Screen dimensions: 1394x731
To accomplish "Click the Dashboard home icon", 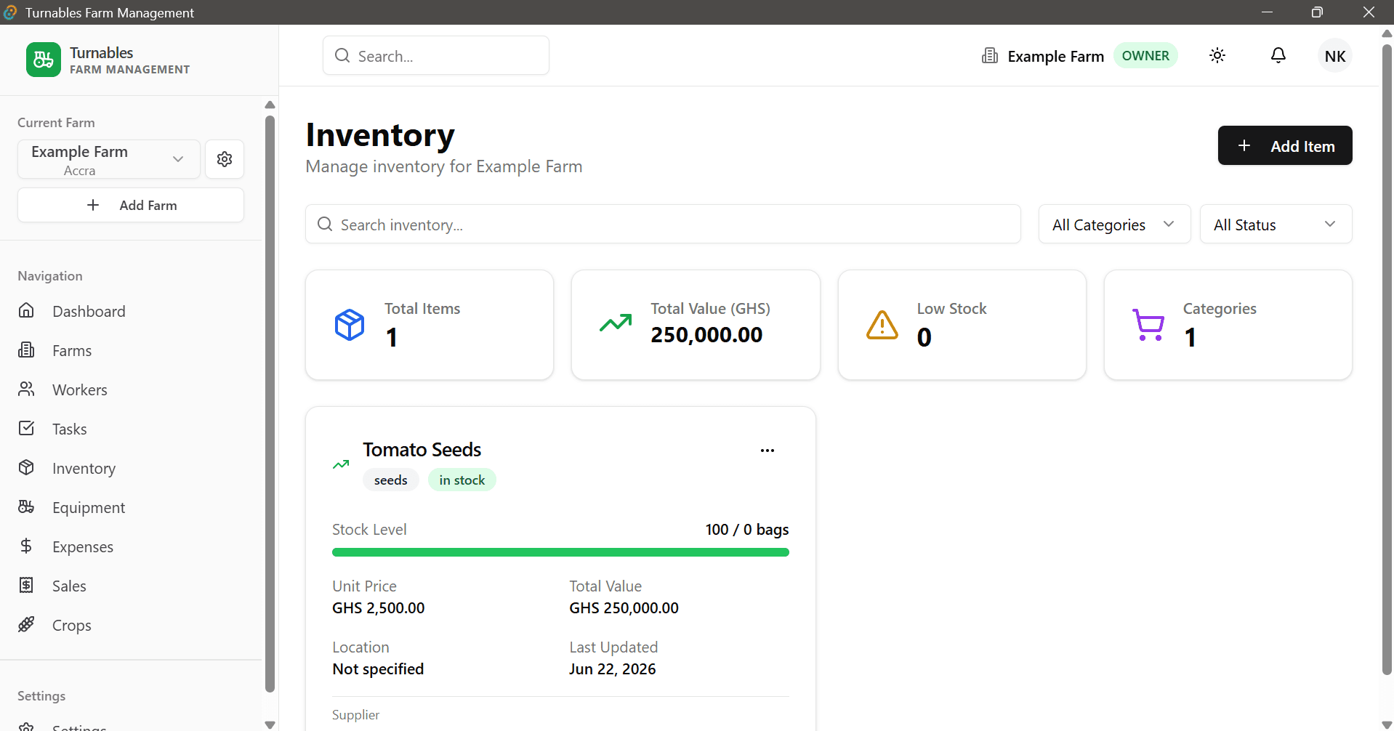I will click(26, 311).
